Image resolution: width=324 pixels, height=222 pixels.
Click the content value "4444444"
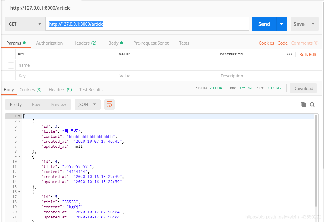(x=77, y=172)
